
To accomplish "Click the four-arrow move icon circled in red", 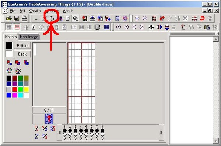I will [52, 18].
